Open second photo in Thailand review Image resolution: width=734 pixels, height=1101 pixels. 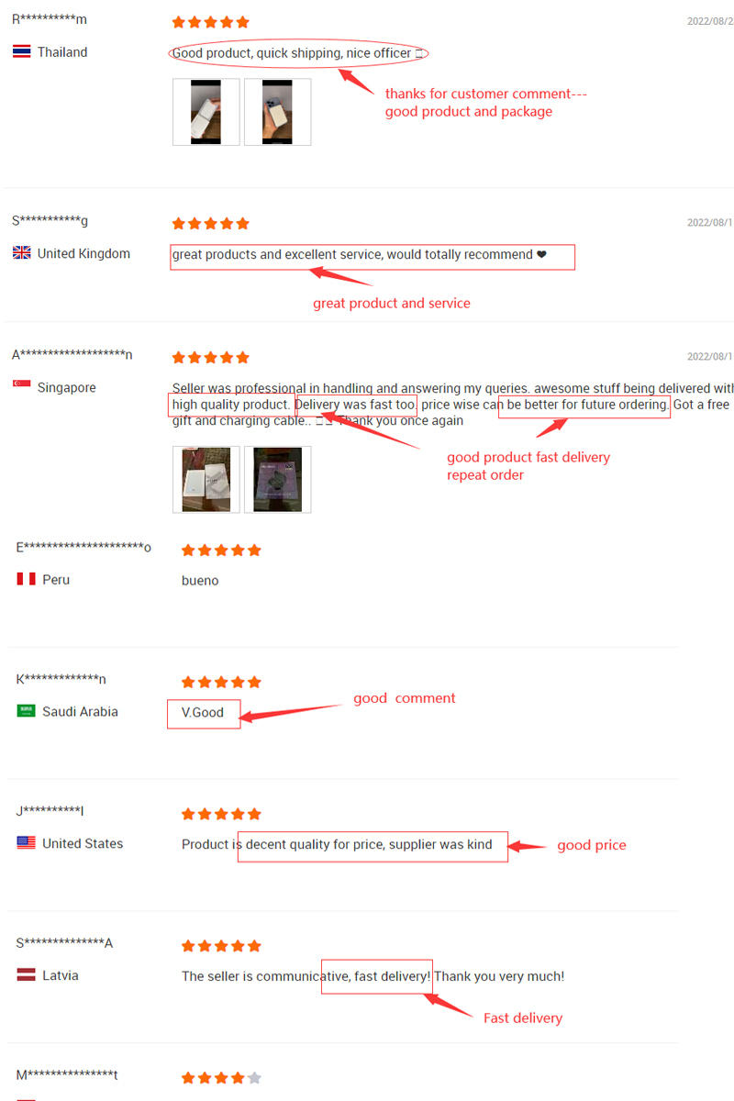tap(277, 112)
